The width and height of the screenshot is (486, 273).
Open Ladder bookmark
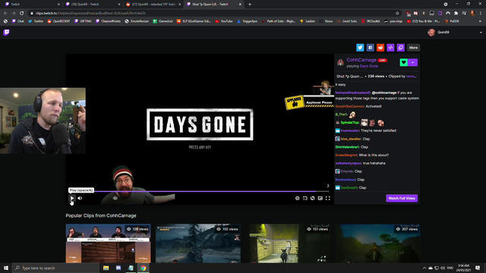pyautogui.click(x=308, y=21)
